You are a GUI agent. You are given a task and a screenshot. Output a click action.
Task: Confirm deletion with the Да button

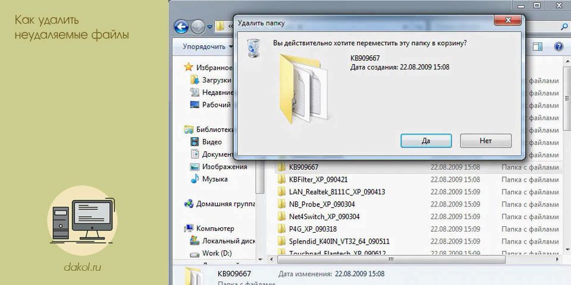pos(426,141)
